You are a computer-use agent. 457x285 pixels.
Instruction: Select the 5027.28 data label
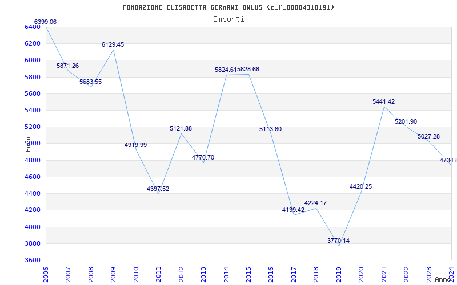click(x=429, y=136)
